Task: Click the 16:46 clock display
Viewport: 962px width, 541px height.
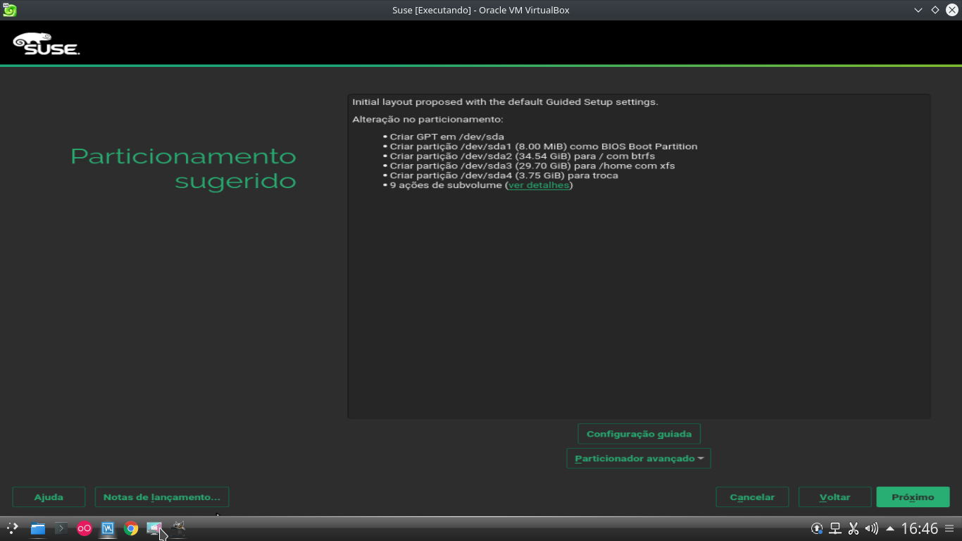Action: point(920,528)
